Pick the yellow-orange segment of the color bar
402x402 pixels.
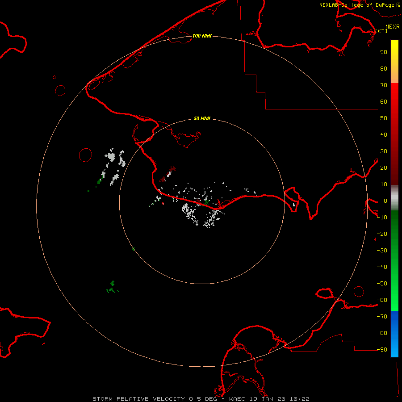tap(394, 62)
